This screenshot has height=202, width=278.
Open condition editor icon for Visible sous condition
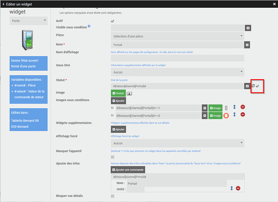[248, 28]
